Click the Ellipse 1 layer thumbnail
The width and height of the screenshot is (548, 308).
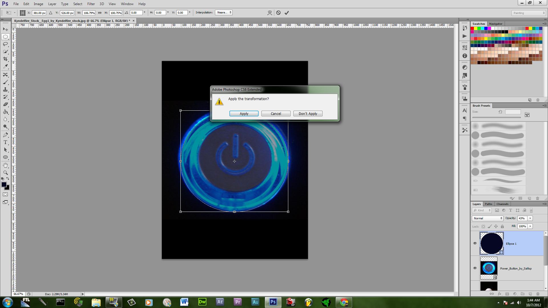pyautogui.click(x=491, y=243)
